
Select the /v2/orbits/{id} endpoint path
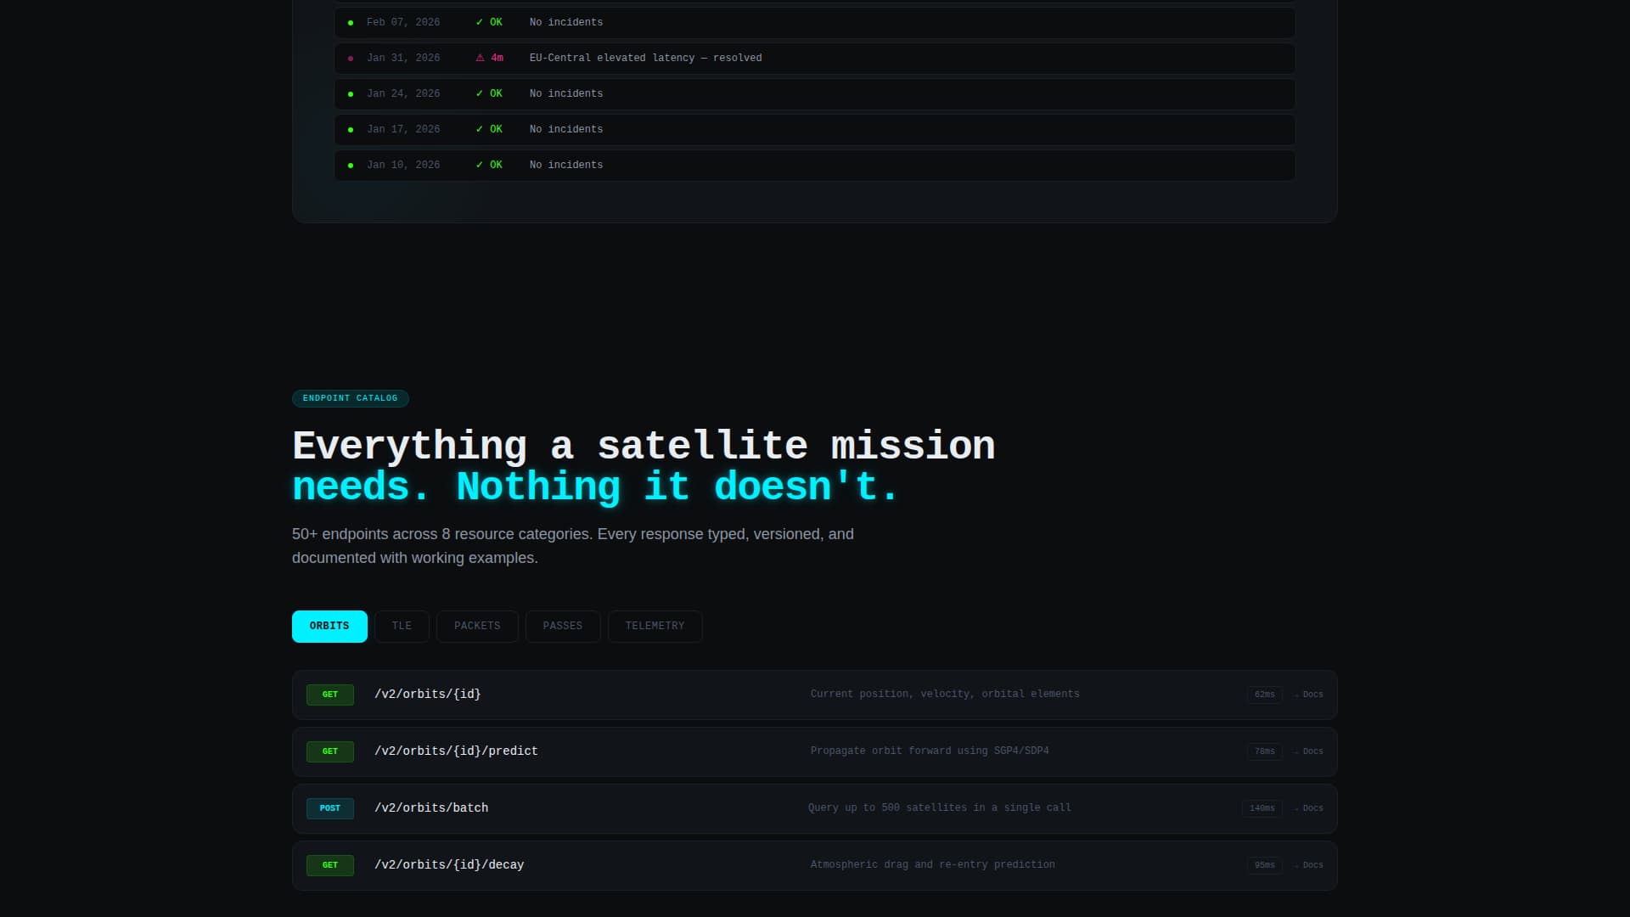tap(428, 695)
